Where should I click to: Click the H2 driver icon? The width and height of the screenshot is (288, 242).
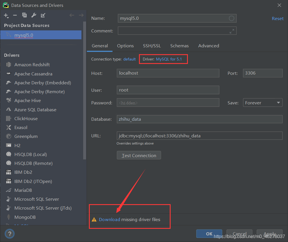click(x=8, y=145)
